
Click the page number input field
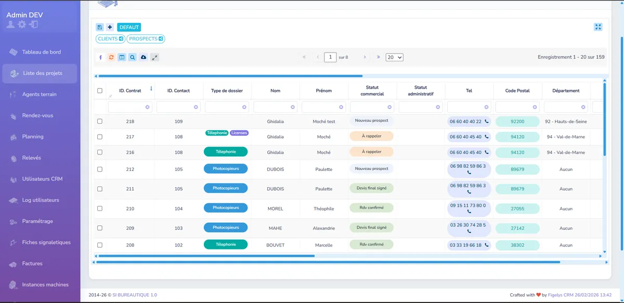(330, 57)
